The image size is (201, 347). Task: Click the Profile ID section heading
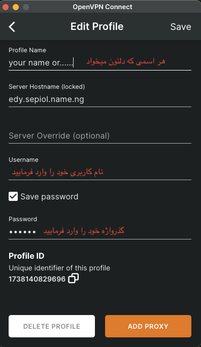[26, 256]
